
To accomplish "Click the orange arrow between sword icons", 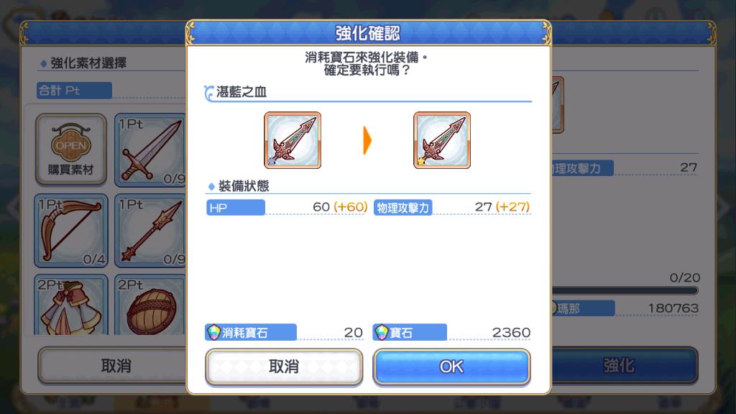I will click(x=367, y=140).
